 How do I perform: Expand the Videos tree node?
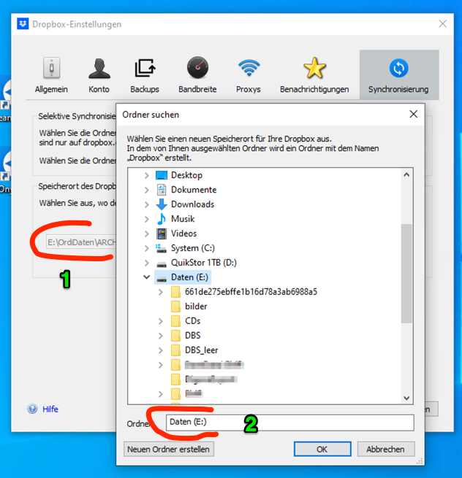tap(147, 234)
